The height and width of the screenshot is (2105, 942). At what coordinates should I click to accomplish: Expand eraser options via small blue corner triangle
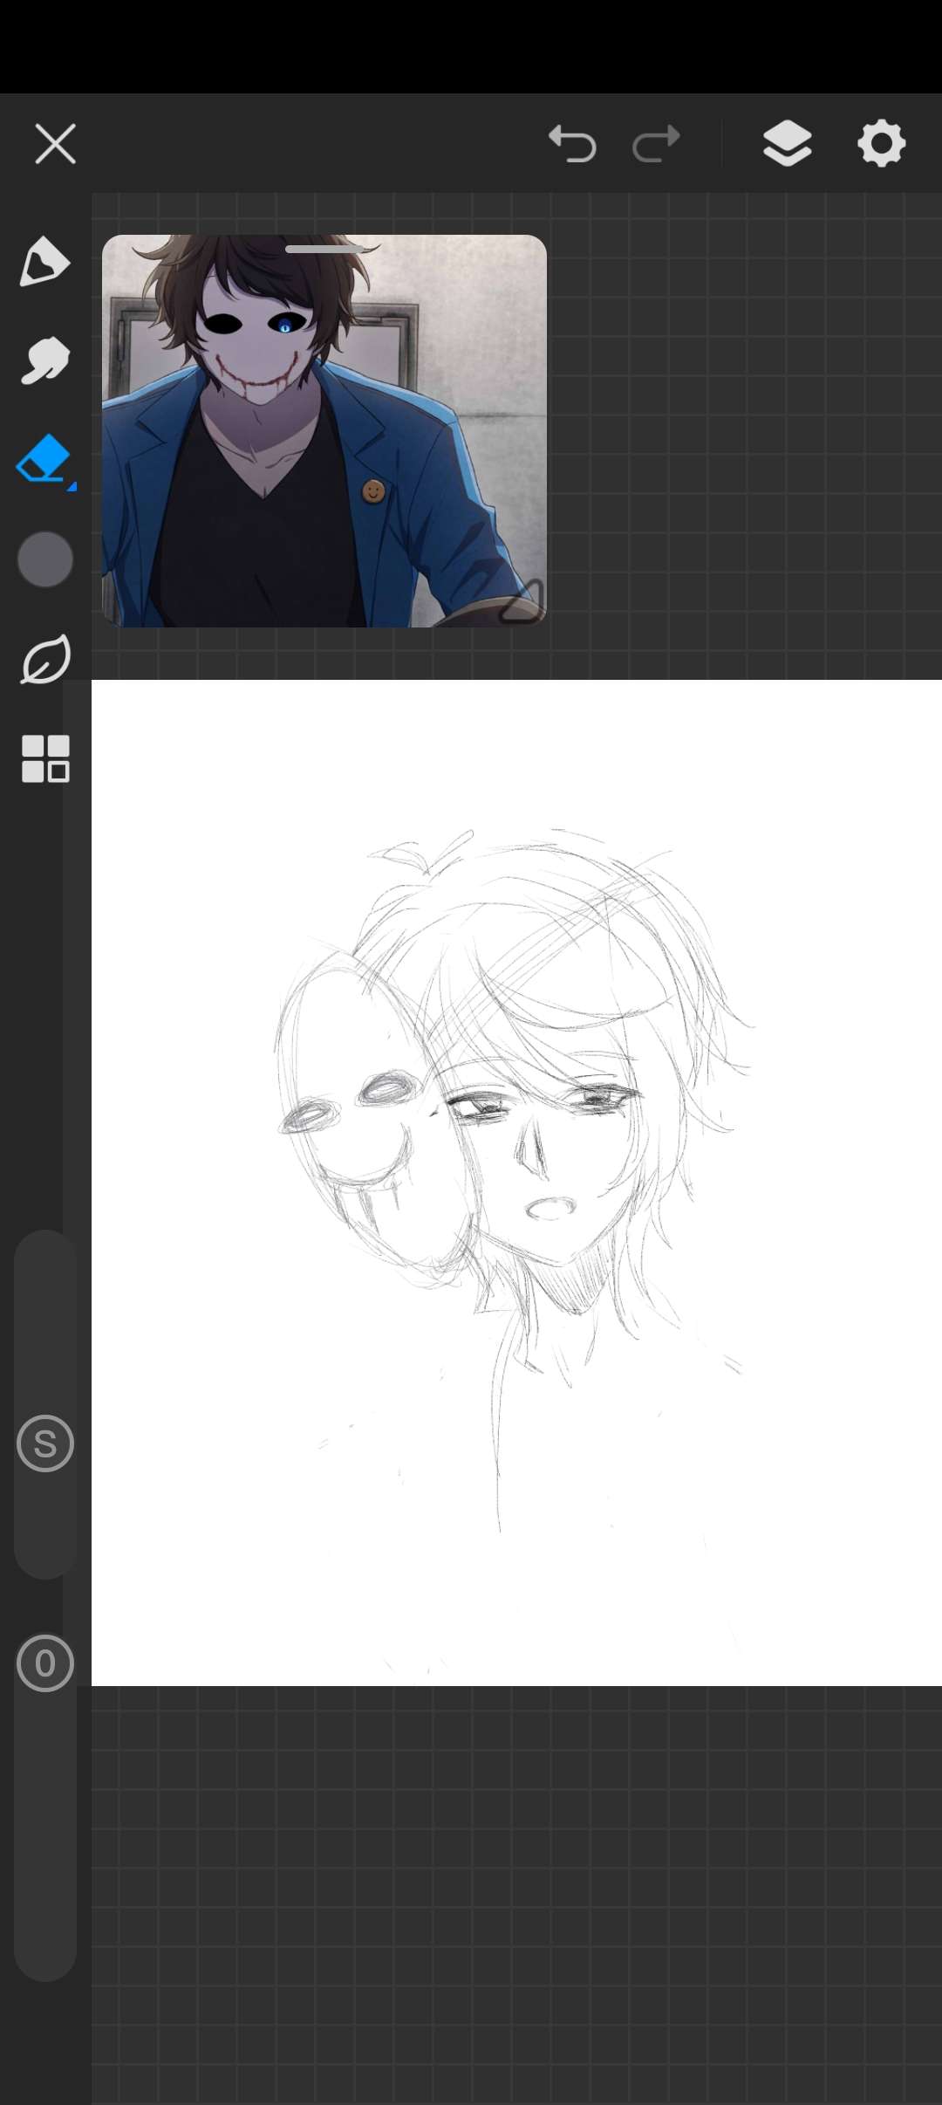pos(72,486)
